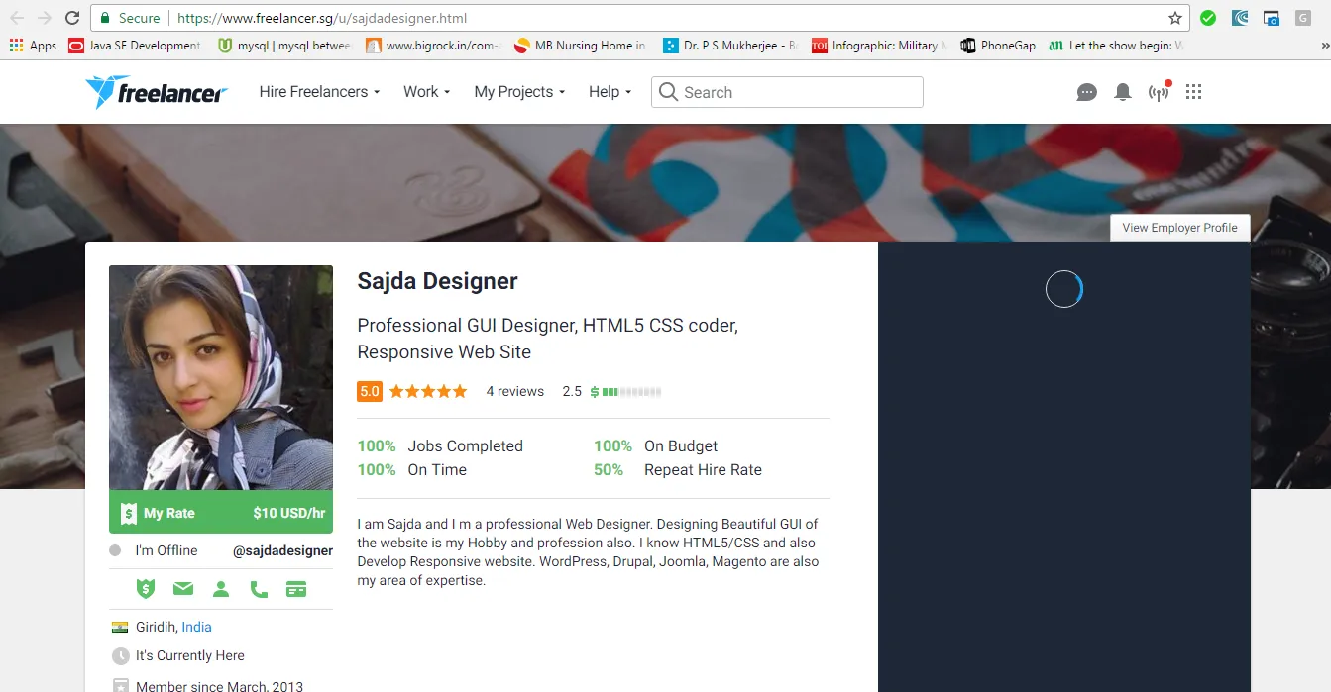The width and height of the screenshot is (1331, 692).
Task: Open the Infographic: Military bookmark
Action: coord(879,46)
